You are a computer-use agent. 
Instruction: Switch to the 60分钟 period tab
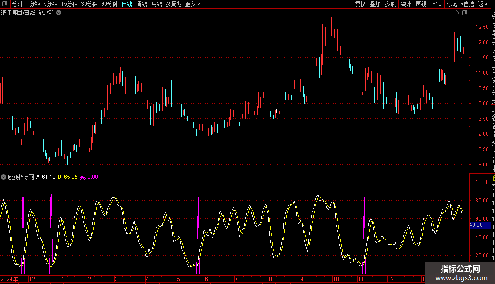click(110, 4)
